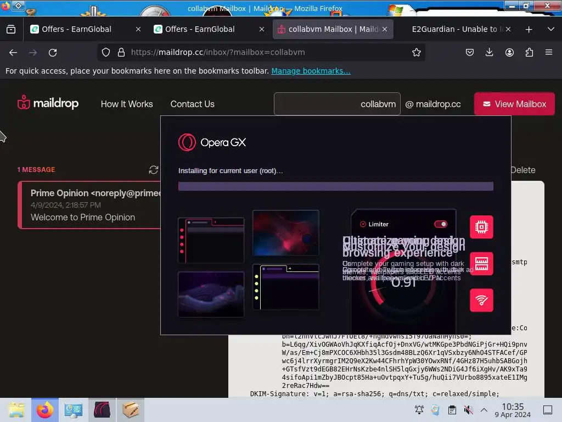This screenshot has width=562, height=422.
Task: Open Firefox View tab overview icon
Action: tap(11, 29)
